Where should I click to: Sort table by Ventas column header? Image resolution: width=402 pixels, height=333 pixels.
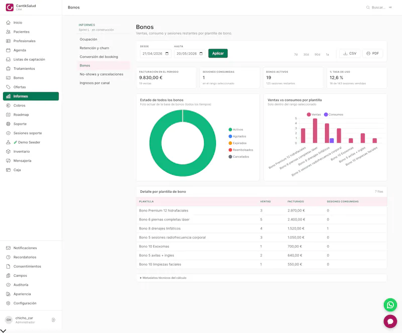coord(265,201)
